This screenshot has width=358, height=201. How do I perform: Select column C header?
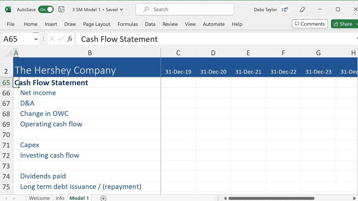click(x=178, y=53)
